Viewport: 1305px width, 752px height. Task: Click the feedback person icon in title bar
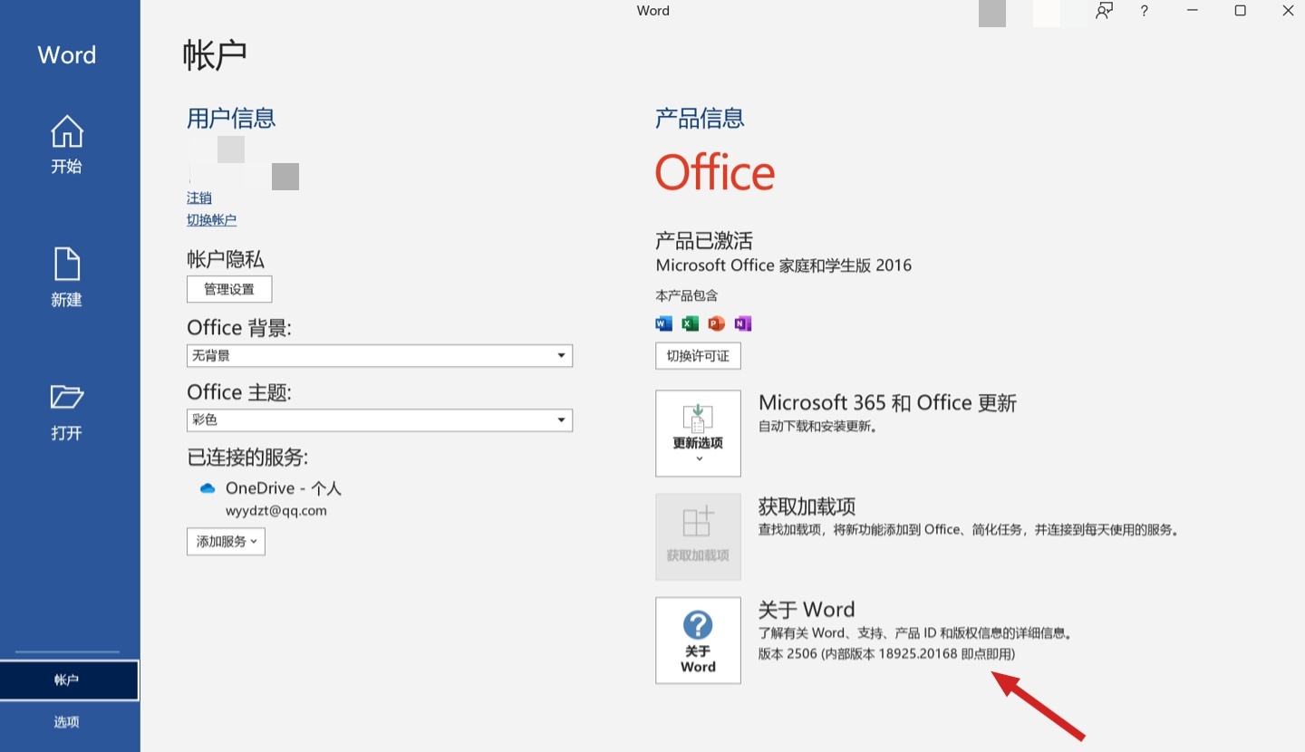pyautogui.click(x=1104, y=11)
